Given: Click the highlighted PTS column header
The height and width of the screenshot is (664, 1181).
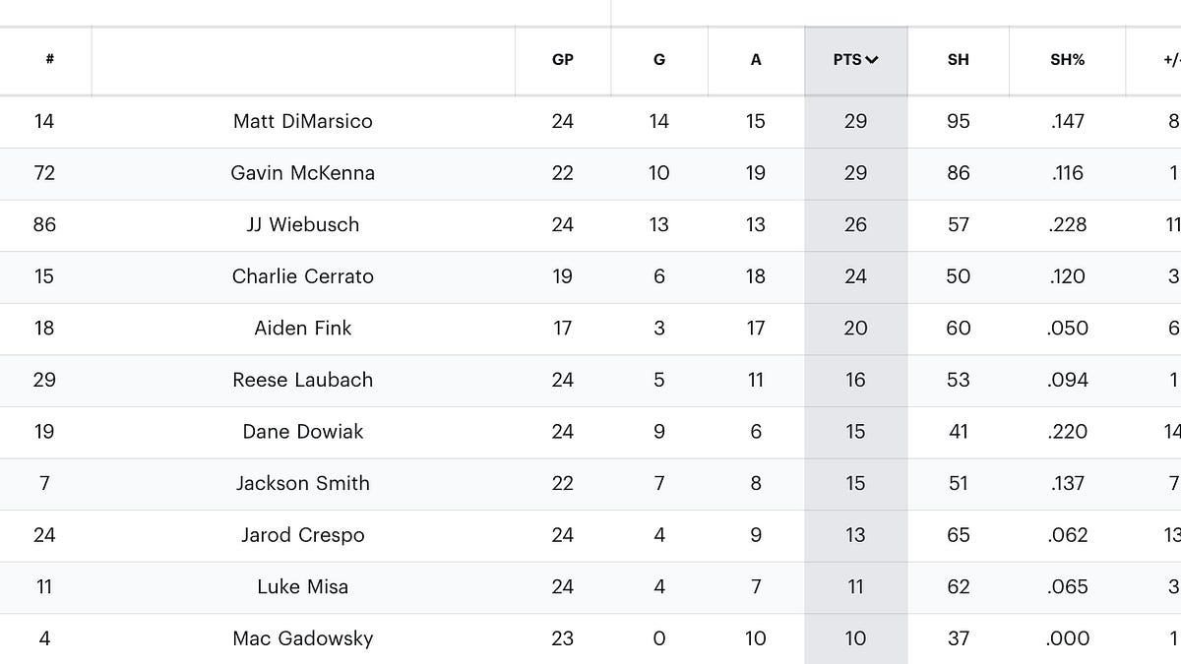Looking at the screenshot, I should pyautogui.click(x=855, y=60).
